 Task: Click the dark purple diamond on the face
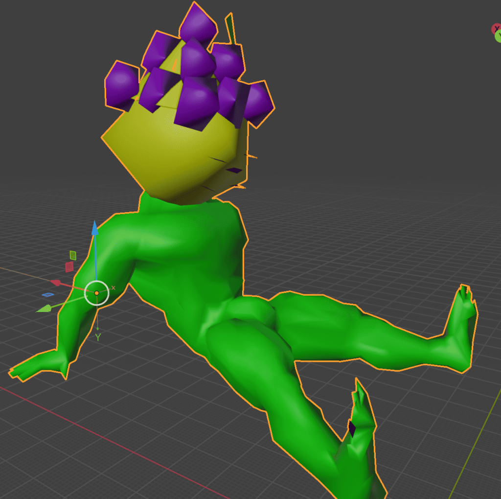(235, 170)
